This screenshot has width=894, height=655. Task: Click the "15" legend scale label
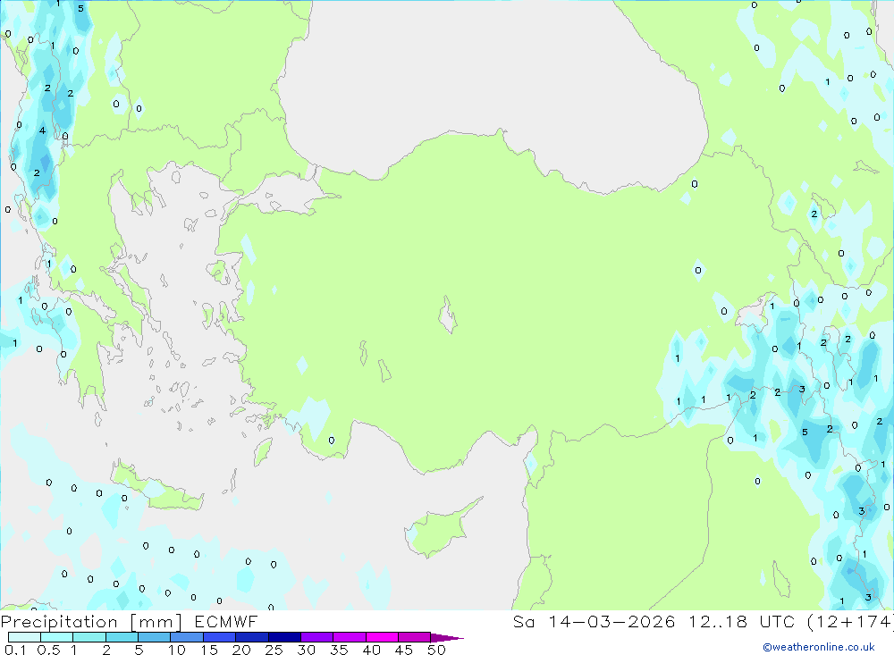point(208,650)
